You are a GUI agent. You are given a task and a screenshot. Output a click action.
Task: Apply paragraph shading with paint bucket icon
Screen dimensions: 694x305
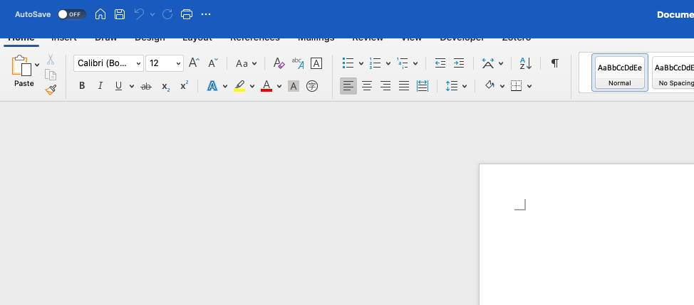tap(490, 85)
